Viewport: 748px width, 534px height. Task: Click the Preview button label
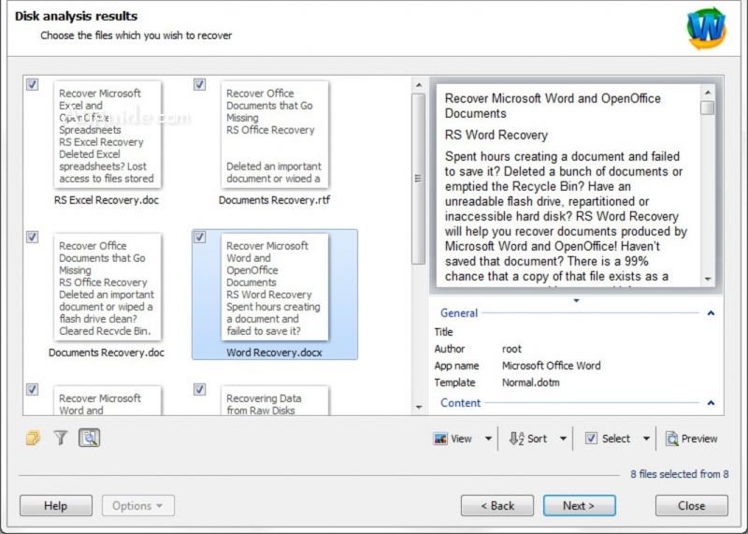(x=698, y=439)
